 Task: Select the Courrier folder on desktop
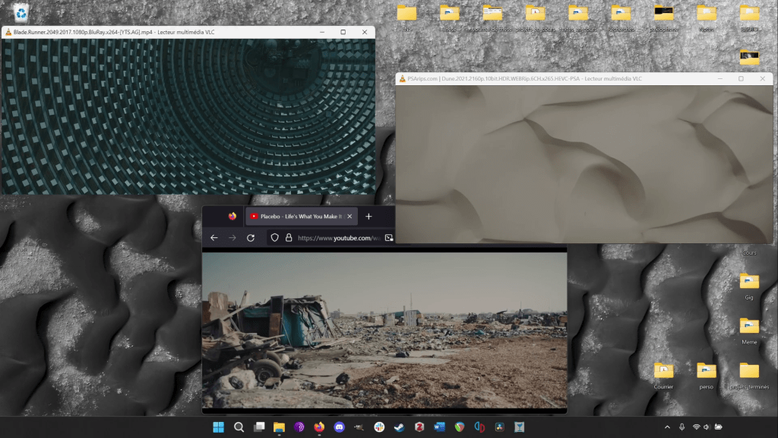[664, 372]
